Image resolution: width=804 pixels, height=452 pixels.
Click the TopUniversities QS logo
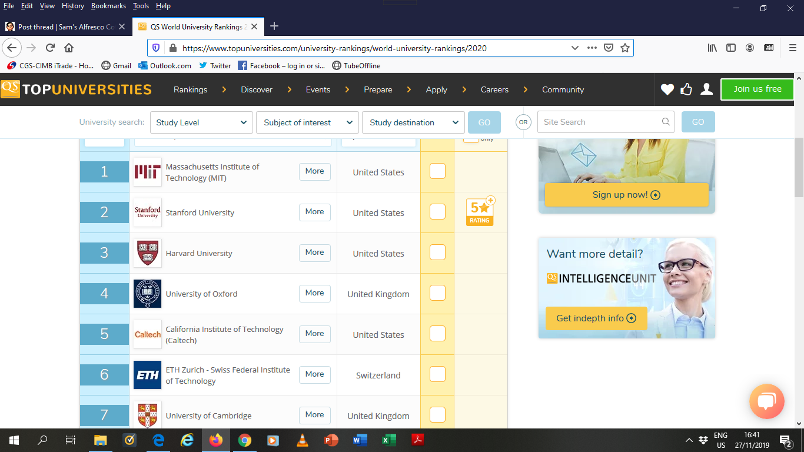(77, 89)
